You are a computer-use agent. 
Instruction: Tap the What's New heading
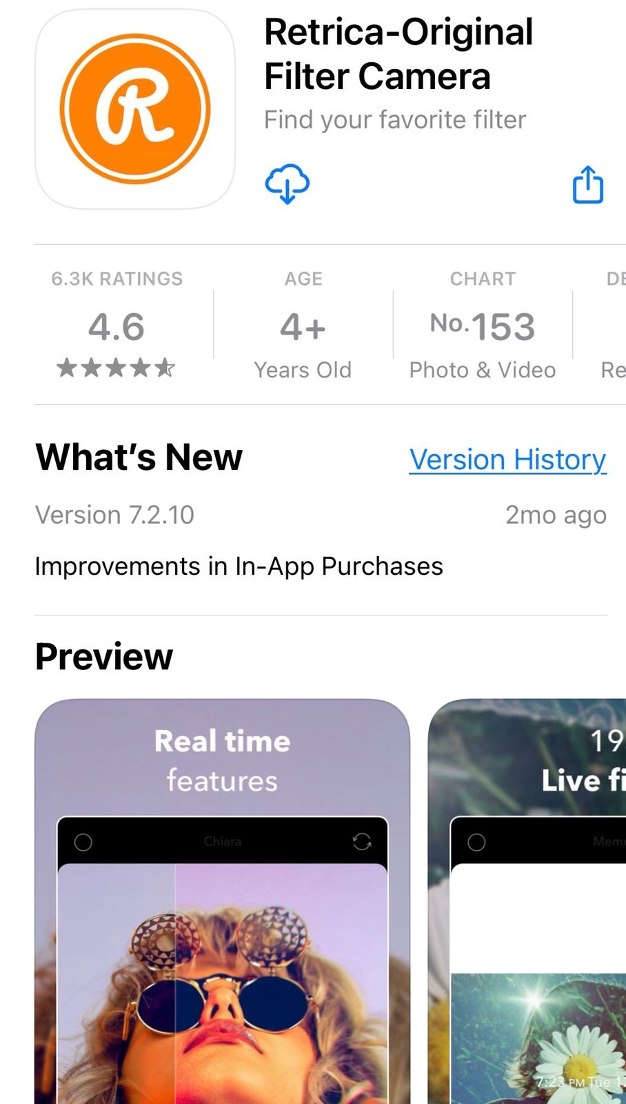(x=139, y=457)
